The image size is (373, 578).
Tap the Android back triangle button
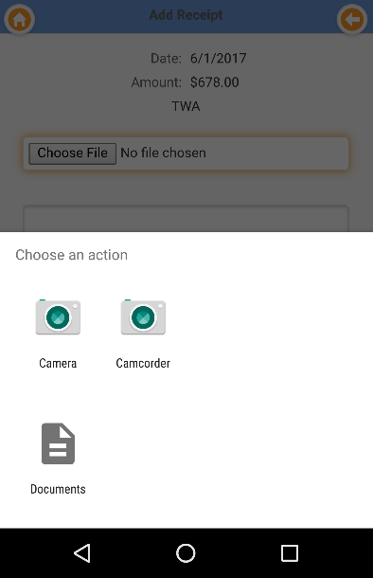[82, 553]
